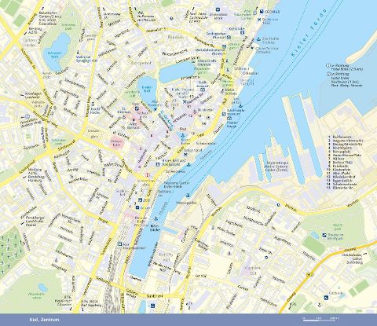This screenshot has width=377, height=326.
Task: Select the pink Ostseehalle building
Action: point(116,143)
